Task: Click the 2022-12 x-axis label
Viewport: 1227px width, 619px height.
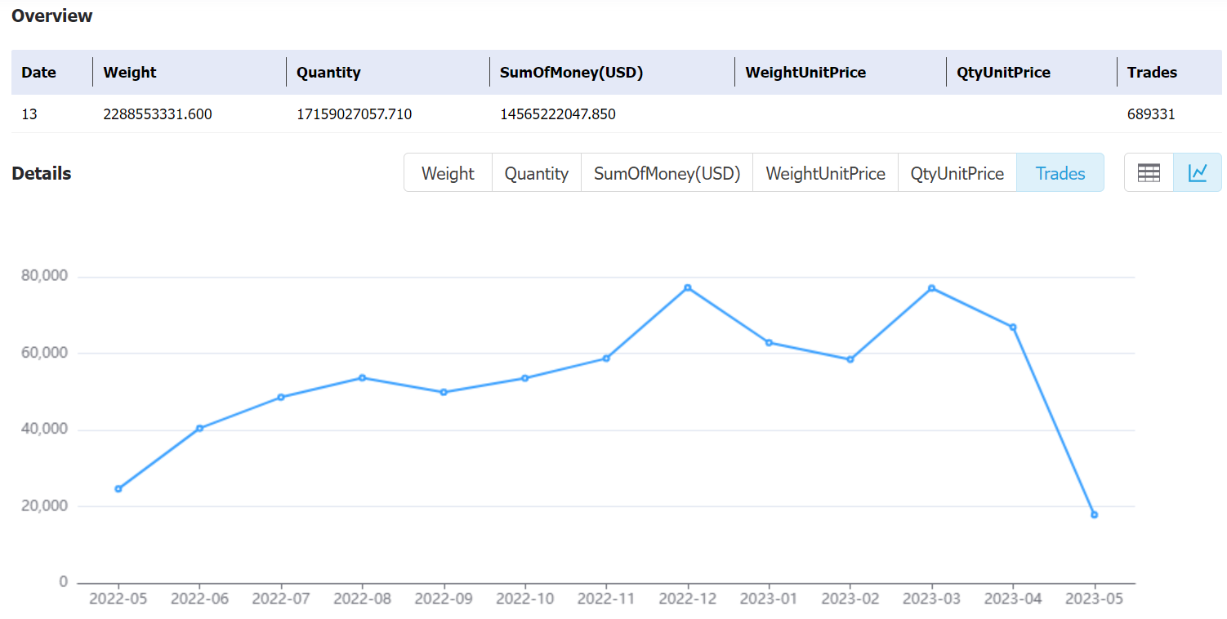Action: pyautogui.click(x=688, y=599)
